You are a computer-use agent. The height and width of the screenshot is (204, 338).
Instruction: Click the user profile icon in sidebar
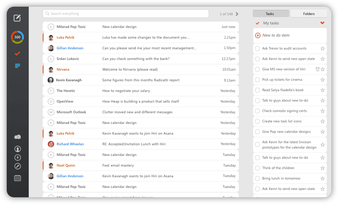click(x=17, y=149)
